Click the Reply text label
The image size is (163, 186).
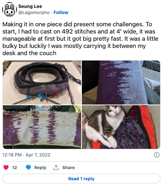coord(40,168)
